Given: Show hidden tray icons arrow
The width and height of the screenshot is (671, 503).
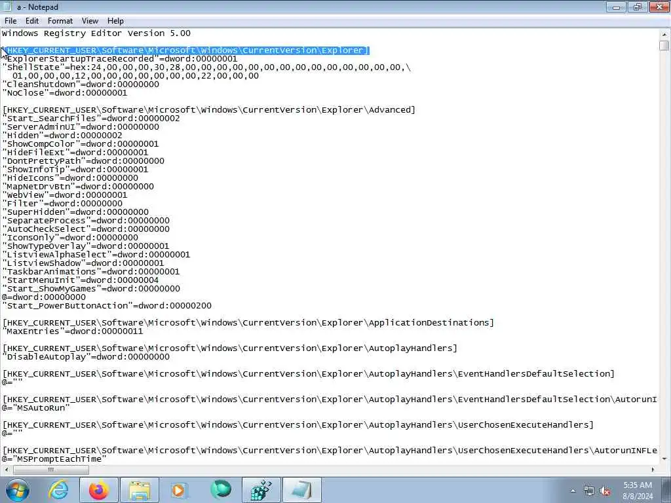Looking at the screenshot, I should pyautogui.click(x=573, y=491).
